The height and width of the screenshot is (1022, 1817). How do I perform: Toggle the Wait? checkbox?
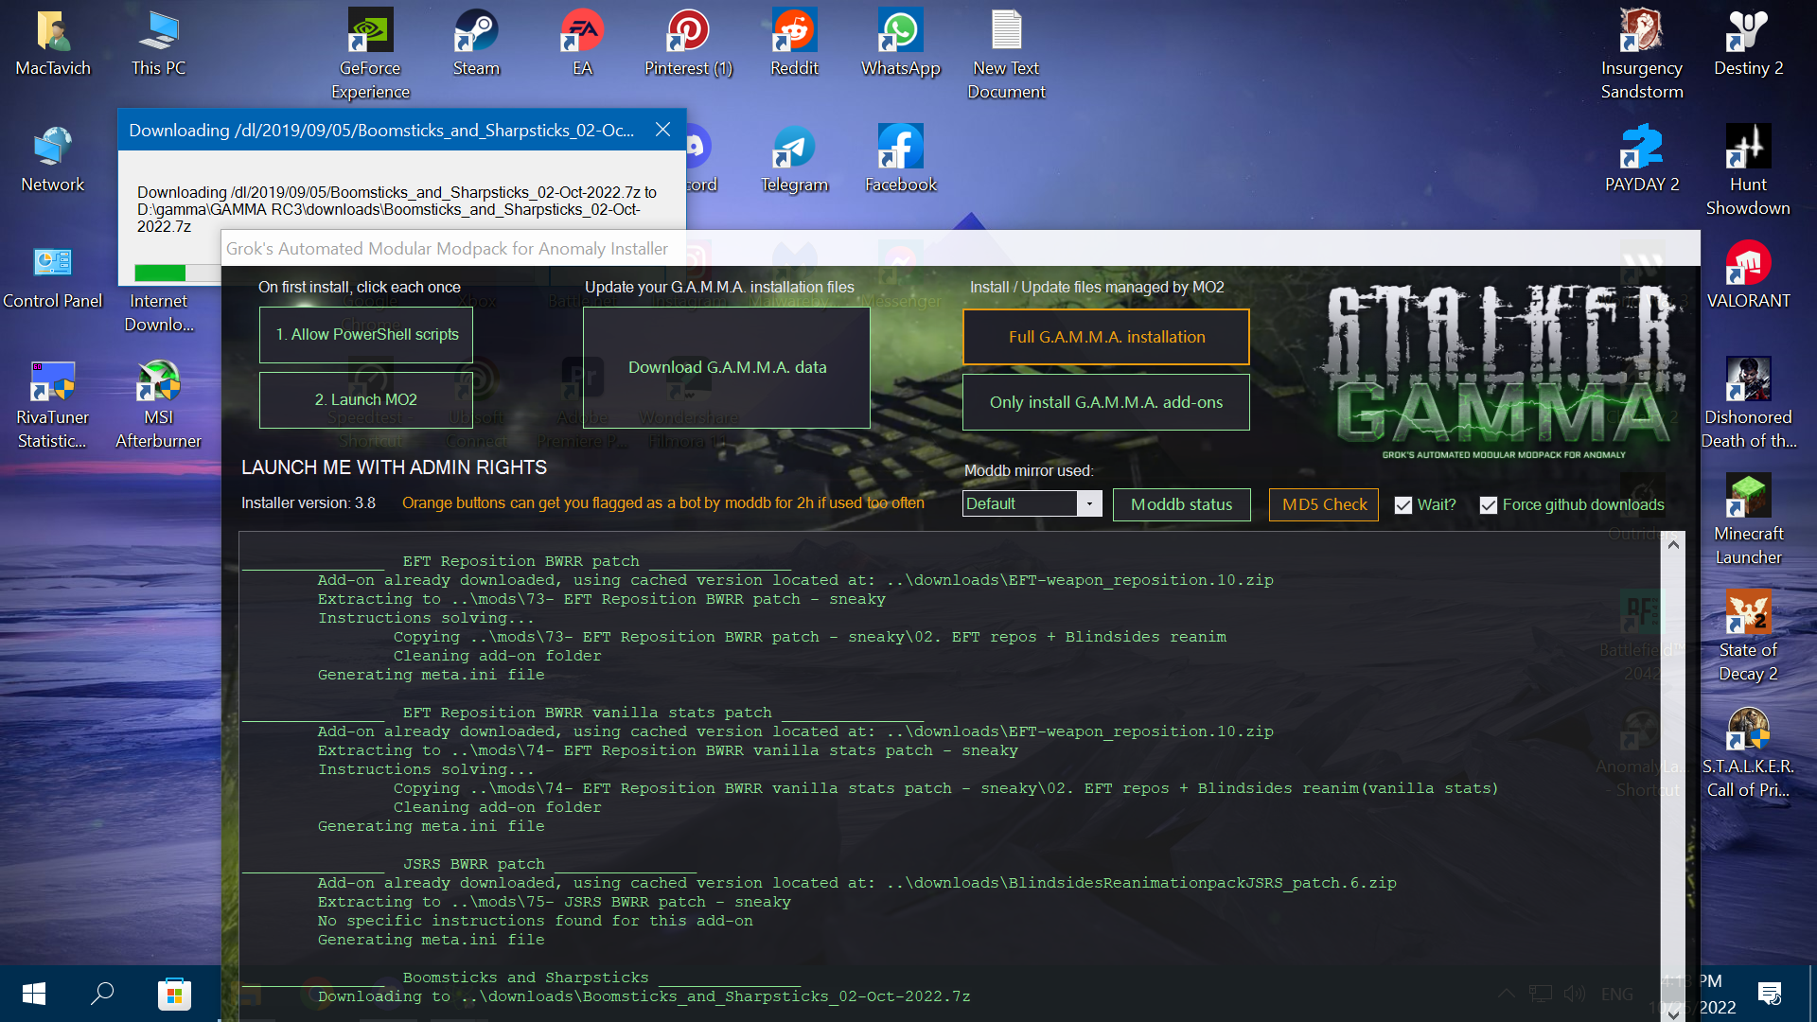pyautogui.click(x=1403, y=505)
